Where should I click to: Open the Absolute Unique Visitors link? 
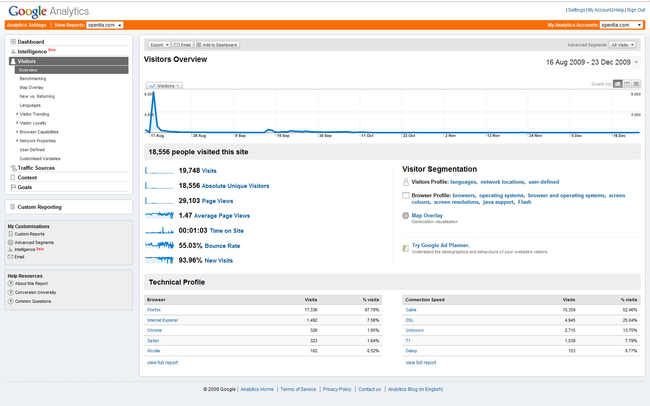(235, 186)
